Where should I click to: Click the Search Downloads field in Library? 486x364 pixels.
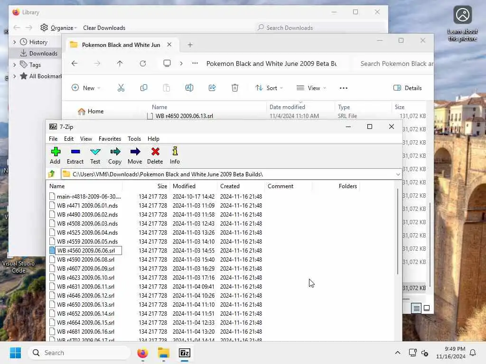point(319,28)
